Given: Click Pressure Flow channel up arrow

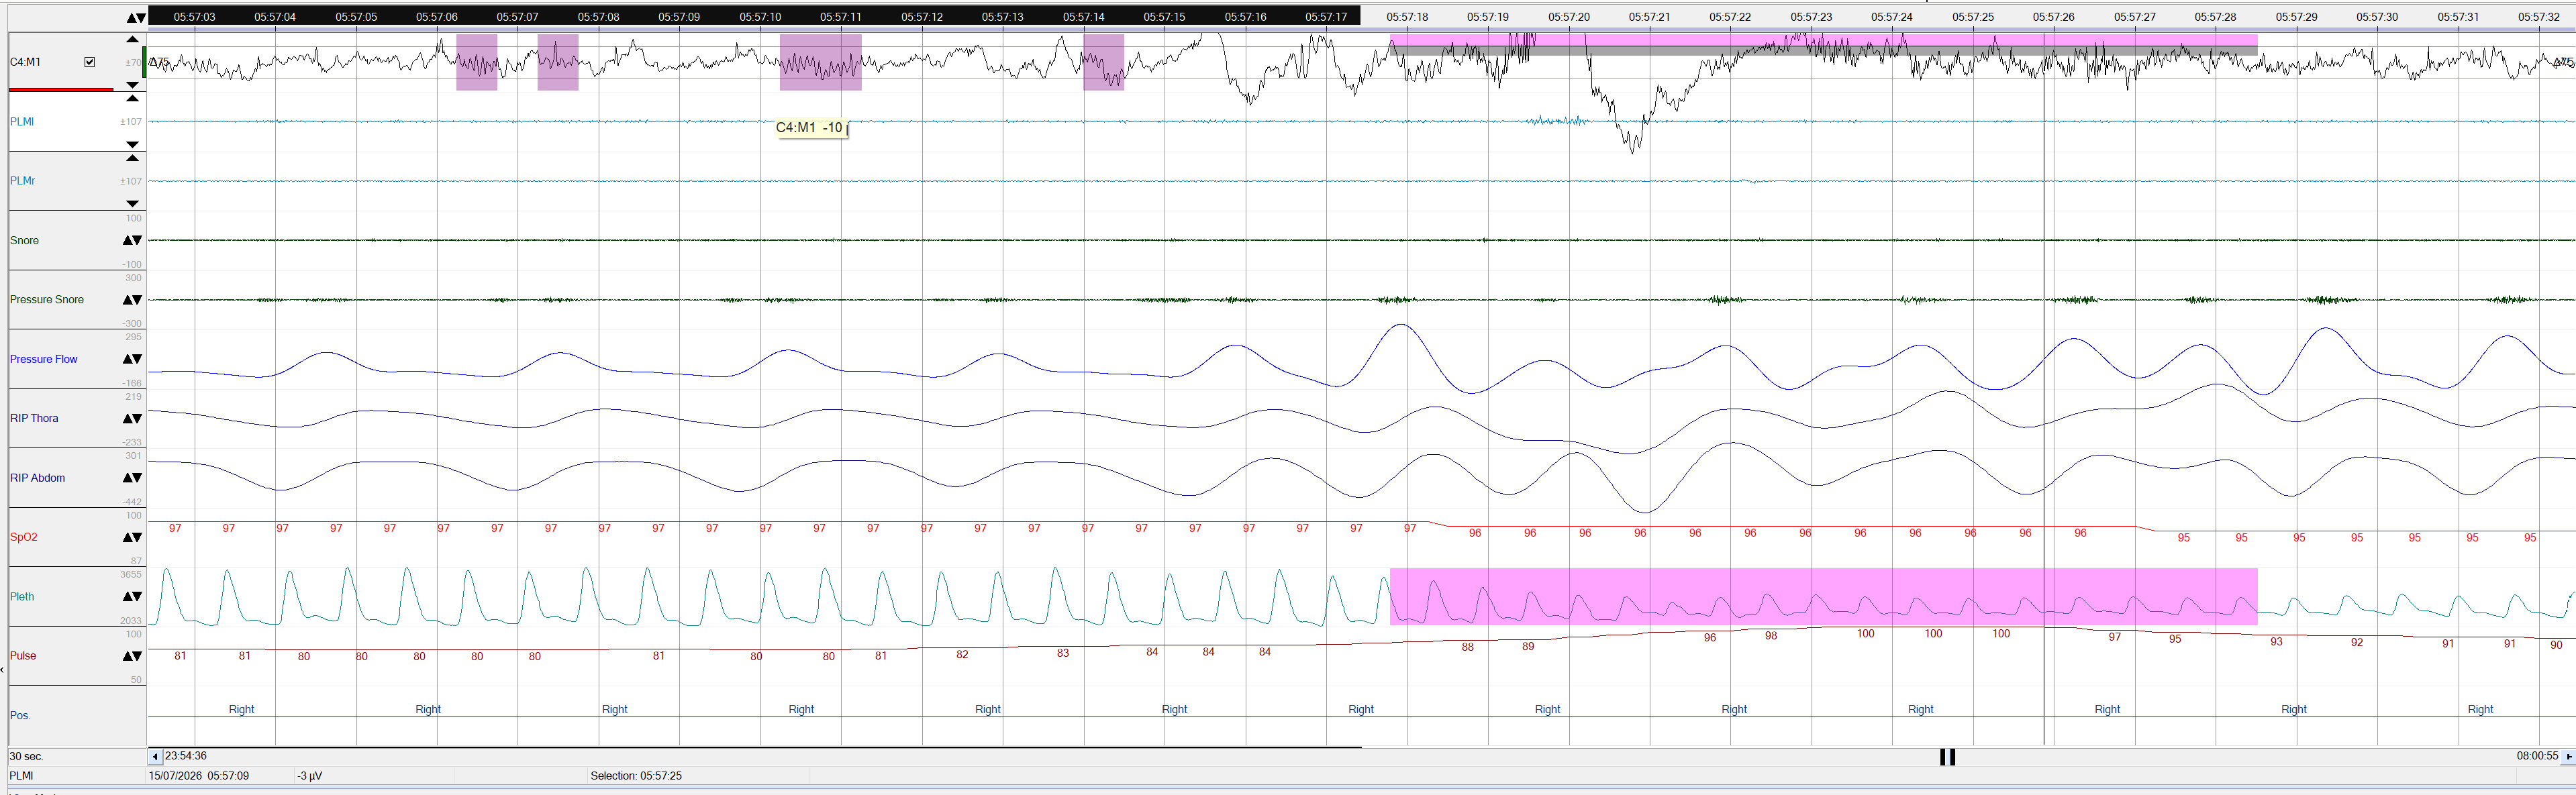Looking at the screenshot, I should click(x=127, y=359).
